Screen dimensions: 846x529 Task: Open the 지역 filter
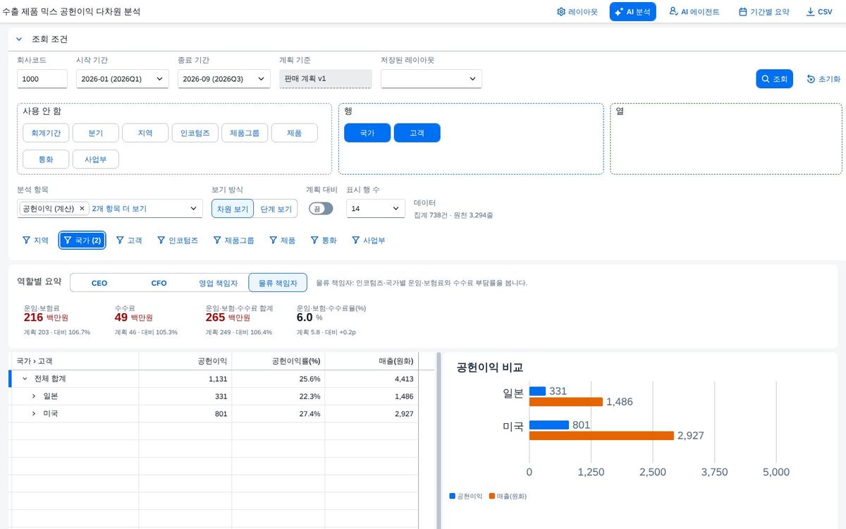35,241
